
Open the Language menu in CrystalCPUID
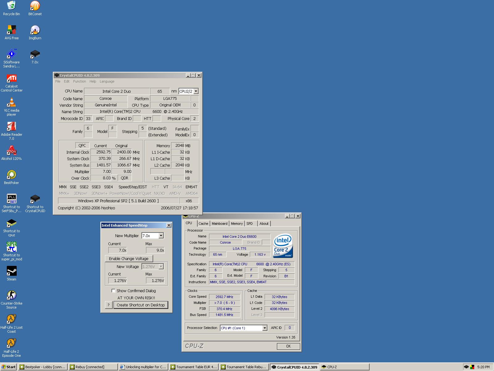click(107, 81)
